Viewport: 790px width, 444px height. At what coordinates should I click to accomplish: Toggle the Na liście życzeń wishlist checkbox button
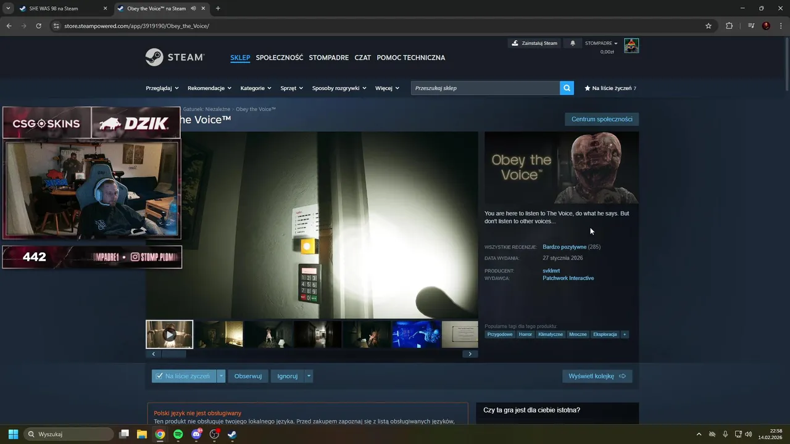click(184, 376)
